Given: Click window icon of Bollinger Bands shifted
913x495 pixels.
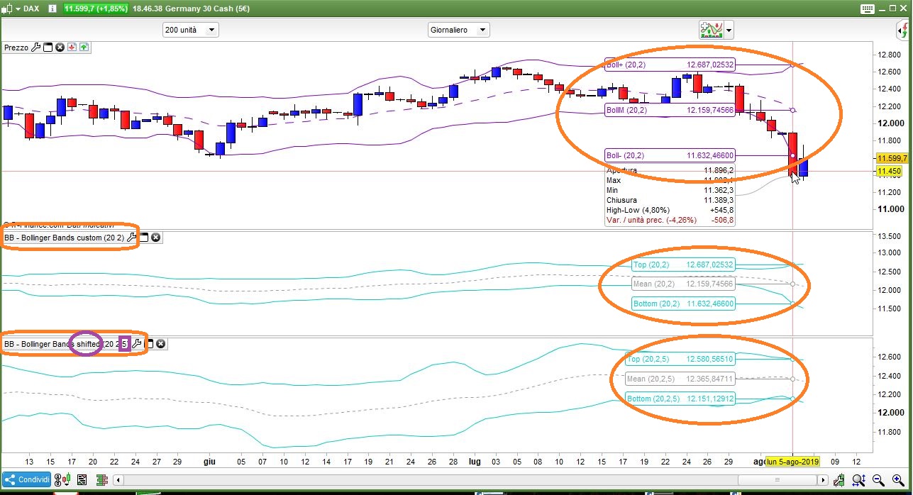Looking at the screenshot, I should (x=150, y=344).
